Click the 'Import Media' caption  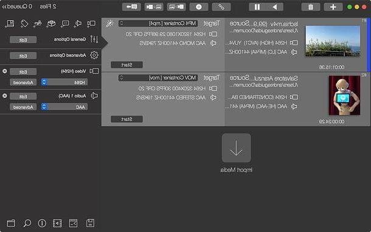click(236, 170)
